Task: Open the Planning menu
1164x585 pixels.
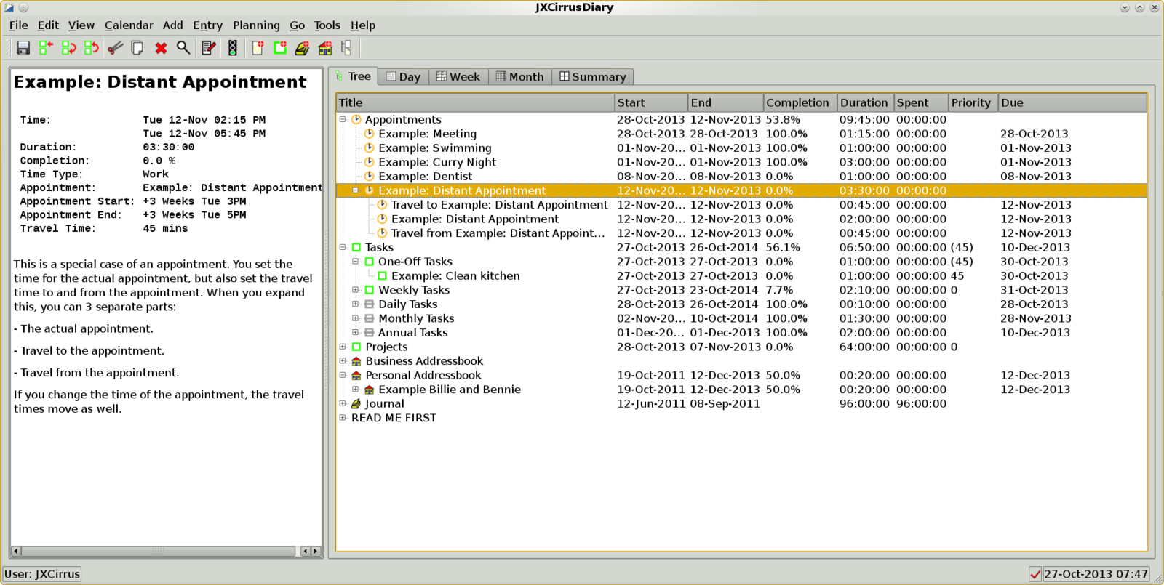Action: pyautogui.click(x=256, y=25)
